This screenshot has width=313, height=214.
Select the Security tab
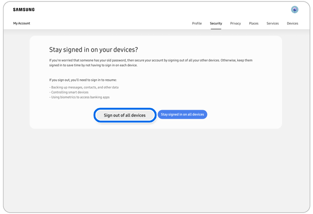[215, 23]
